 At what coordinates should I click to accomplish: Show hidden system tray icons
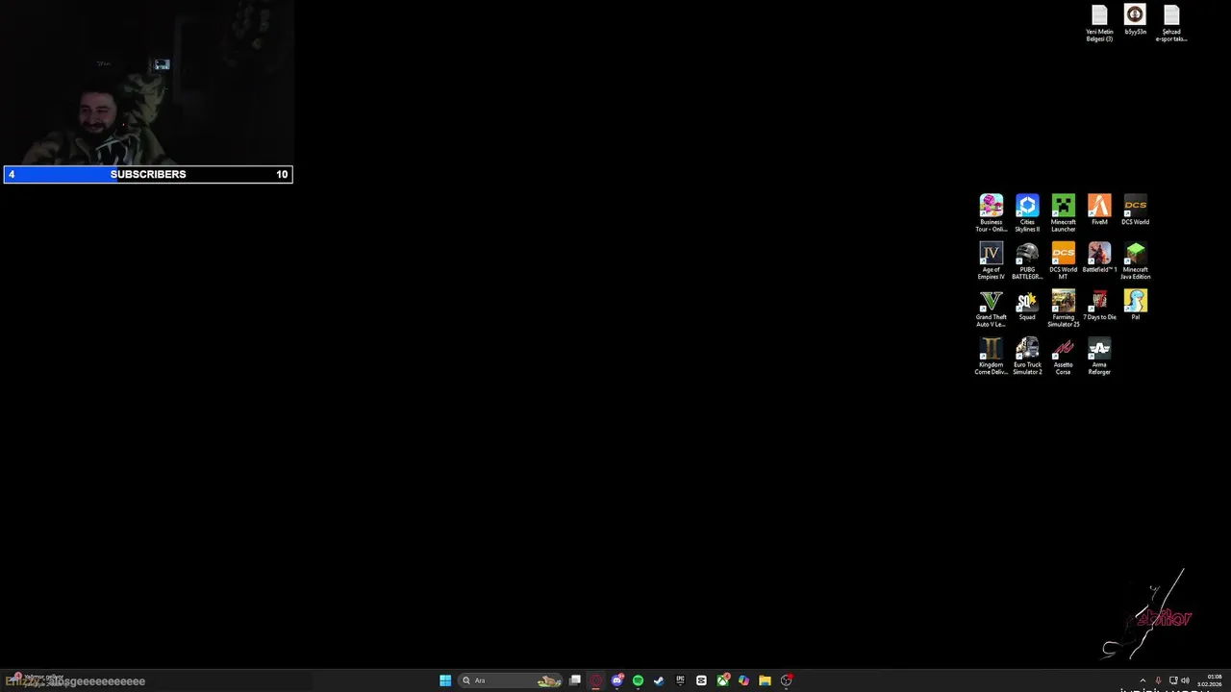point(1143,680)
